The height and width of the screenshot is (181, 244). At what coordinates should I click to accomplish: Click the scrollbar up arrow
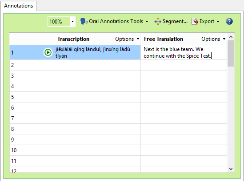tap(231, 37)
